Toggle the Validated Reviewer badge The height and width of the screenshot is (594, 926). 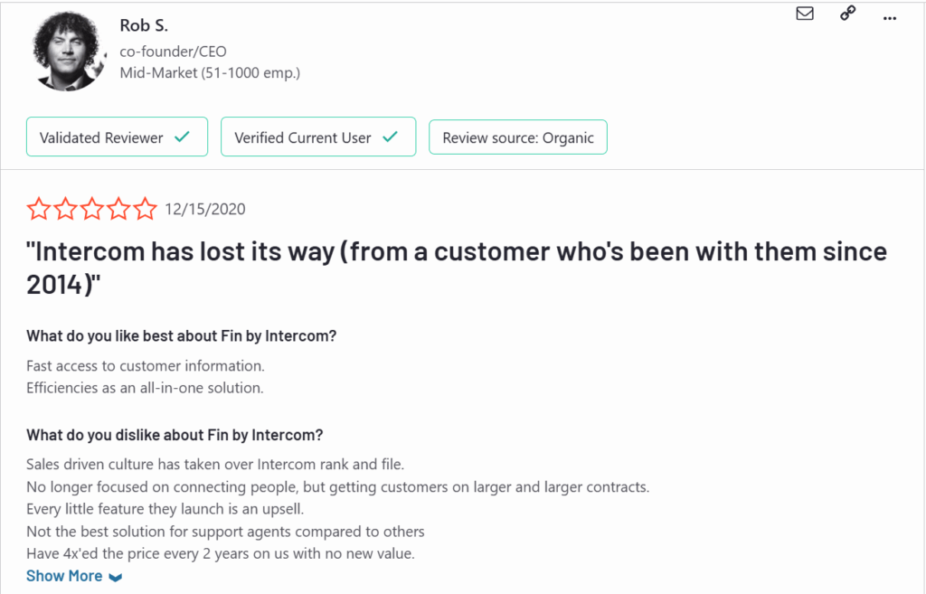tap(117, 137)
